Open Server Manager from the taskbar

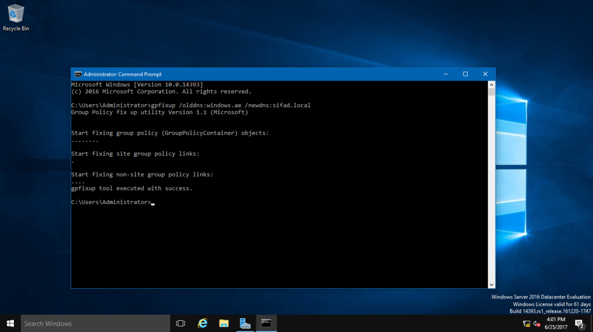(245, 323)
